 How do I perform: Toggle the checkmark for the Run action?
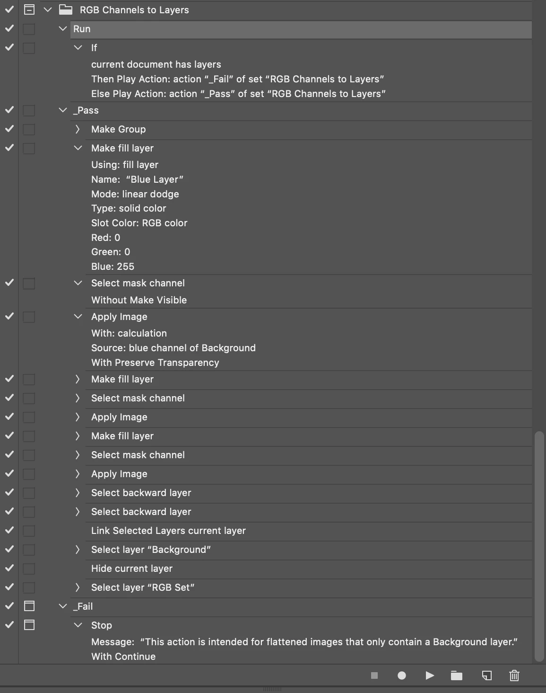pos(9,28)
